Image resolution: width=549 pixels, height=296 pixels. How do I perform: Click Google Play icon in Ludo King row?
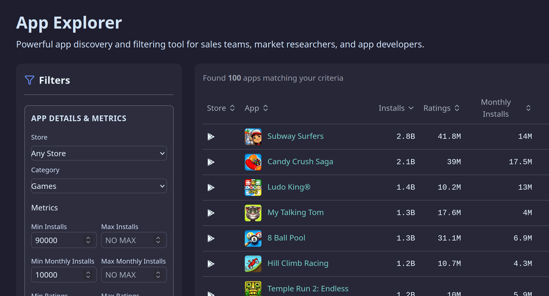(211, 187)
